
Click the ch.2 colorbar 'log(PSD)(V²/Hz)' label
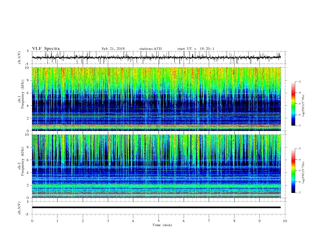point(304,172)
